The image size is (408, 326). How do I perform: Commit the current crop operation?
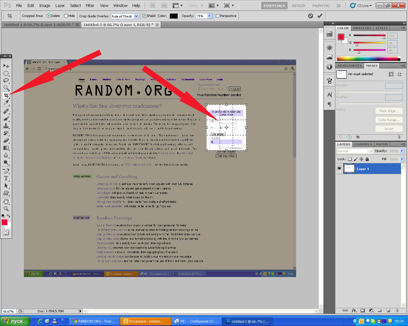pos(320,16)
